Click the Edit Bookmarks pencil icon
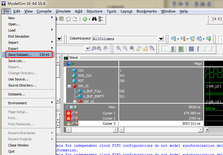 pyautogui.click(x=192, y=39)
